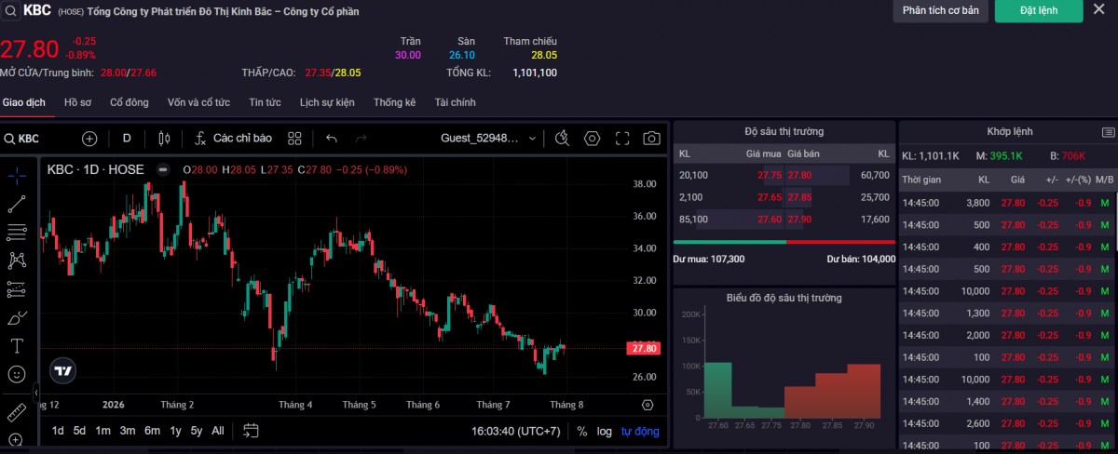Select the pattern drawing tool

[17, 260]
